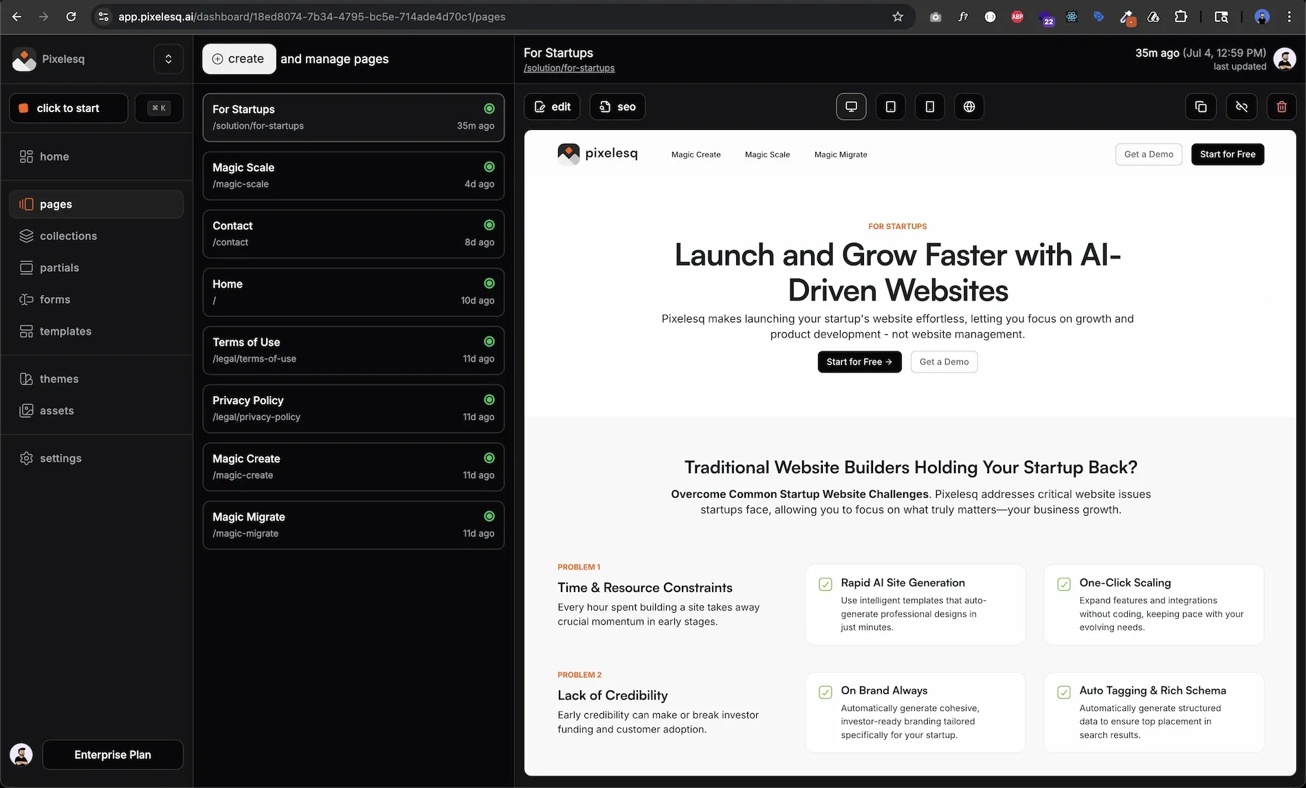This screenshot has height=788, width=1306.
Task: Select the Terms of Use page row
Action: click(353, 350)
